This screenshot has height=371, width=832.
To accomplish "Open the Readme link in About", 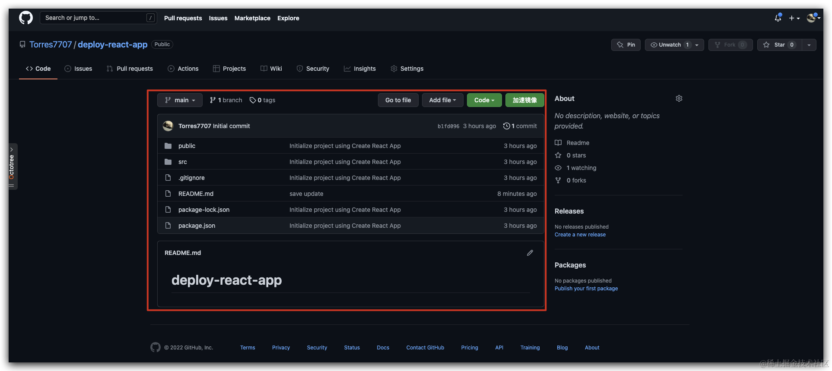I will [x=572, y=143].
